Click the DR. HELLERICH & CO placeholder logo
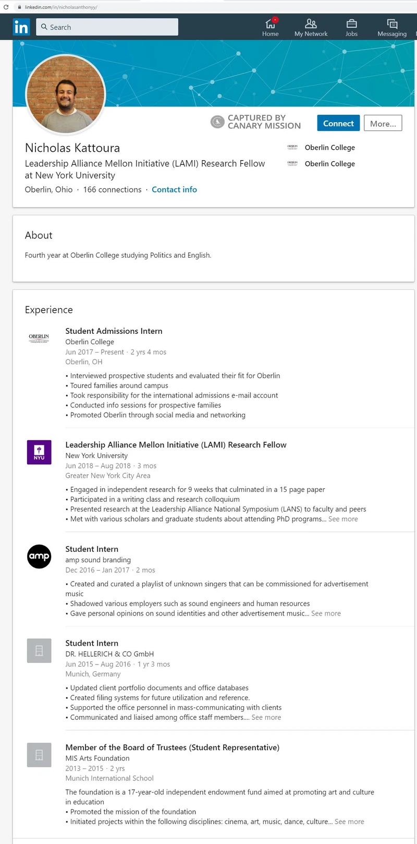This screenshot has height=844, width=417. (39, 650)
